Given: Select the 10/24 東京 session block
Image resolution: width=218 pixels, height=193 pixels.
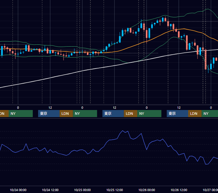Looking at the screenshot, I should click(49, 114).
